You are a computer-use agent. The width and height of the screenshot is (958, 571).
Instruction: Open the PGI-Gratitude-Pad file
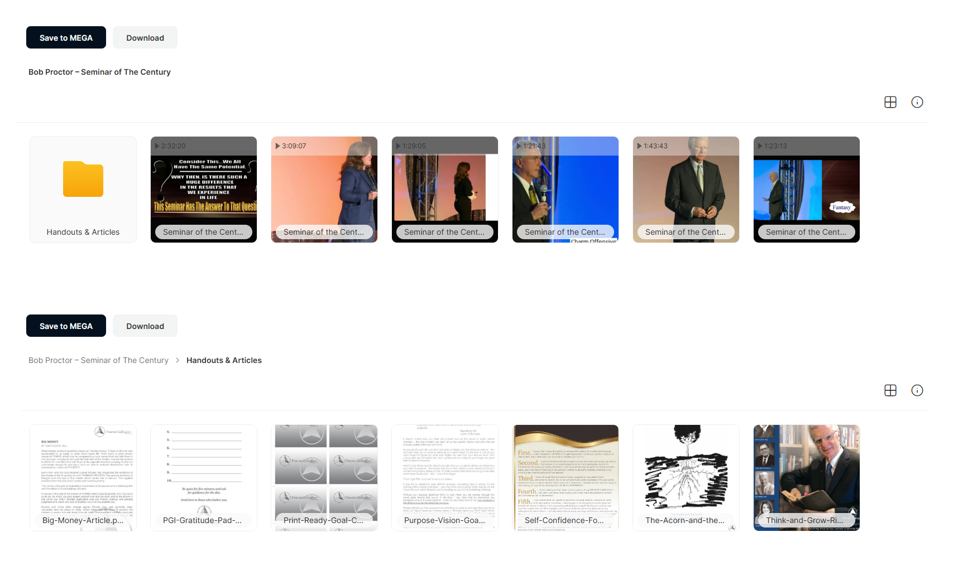point(204,478)
